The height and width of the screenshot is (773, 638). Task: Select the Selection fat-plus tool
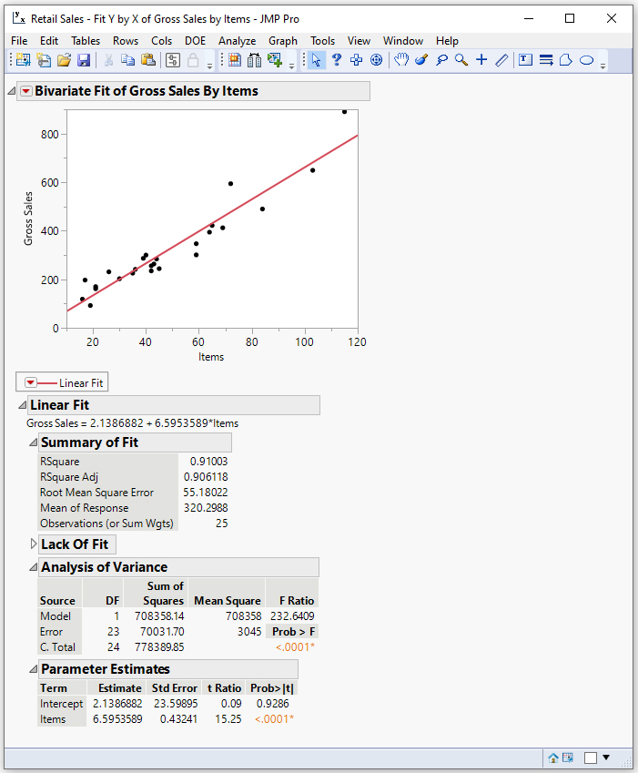click(x=356, y=60)
